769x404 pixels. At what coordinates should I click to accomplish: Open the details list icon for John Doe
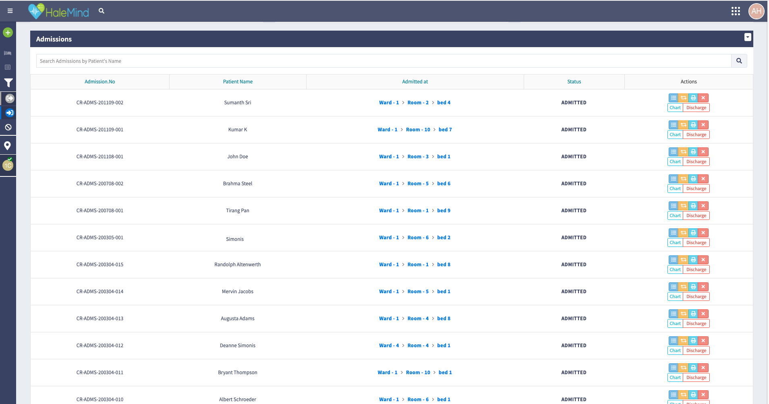pyautogui.click(x=674, y=152)
